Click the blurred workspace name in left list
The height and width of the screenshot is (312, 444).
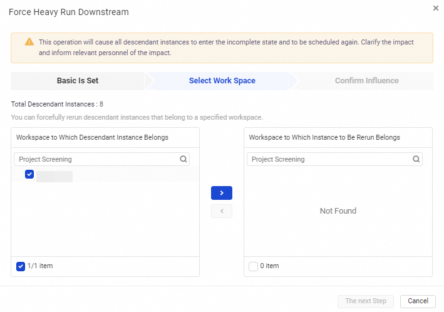[54, 176]
